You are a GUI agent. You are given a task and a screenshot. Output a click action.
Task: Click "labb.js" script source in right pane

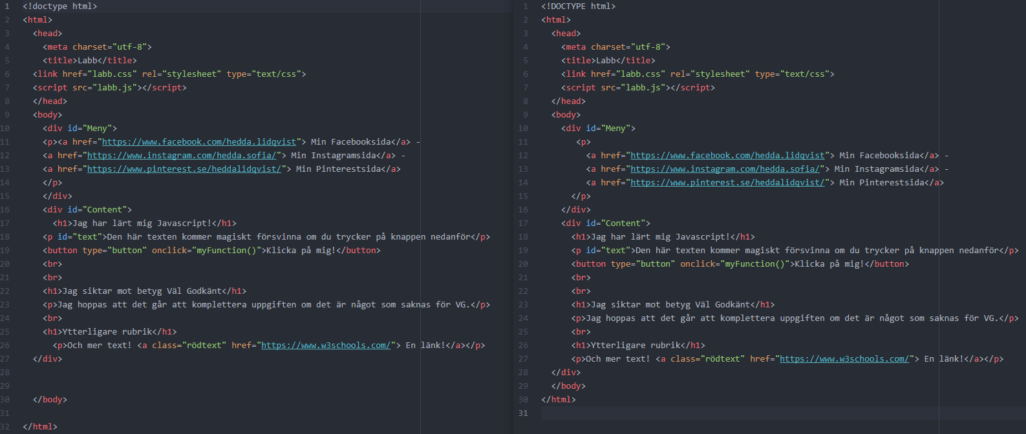[643, 88]
